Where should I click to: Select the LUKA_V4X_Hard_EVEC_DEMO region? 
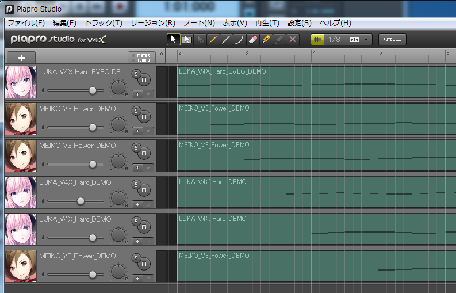pos(317,82)
